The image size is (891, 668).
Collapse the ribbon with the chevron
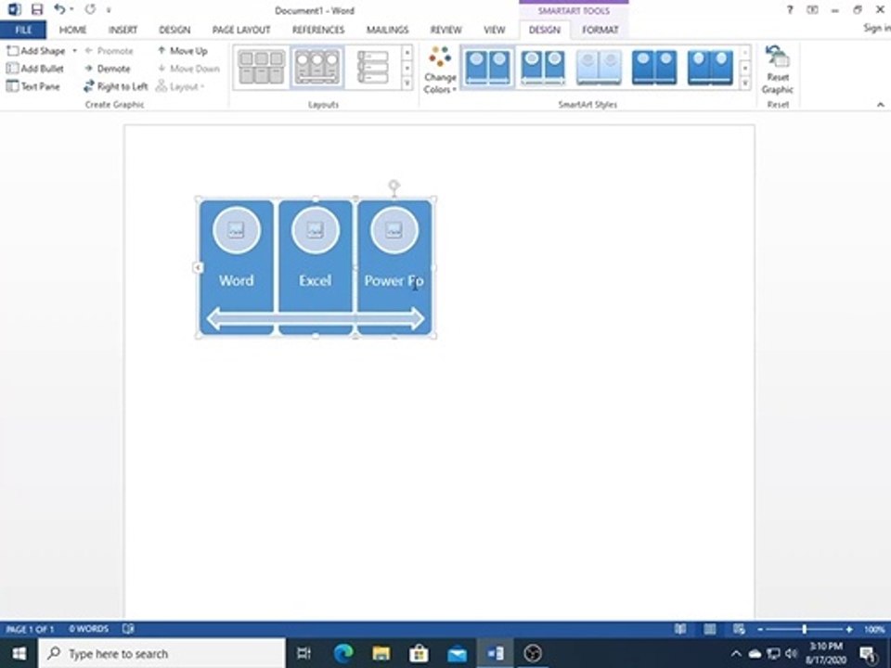click(880, 104)
